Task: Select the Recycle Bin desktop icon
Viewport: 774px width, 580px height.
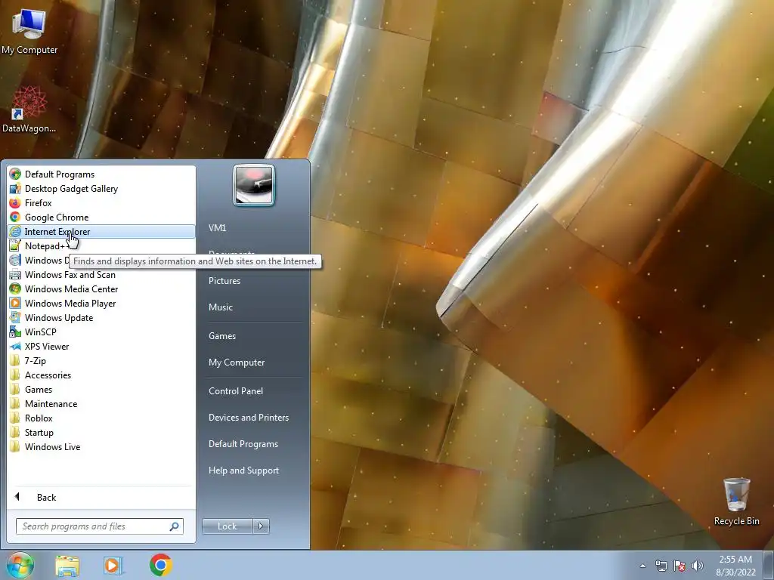Action: [x=736, y=501]
